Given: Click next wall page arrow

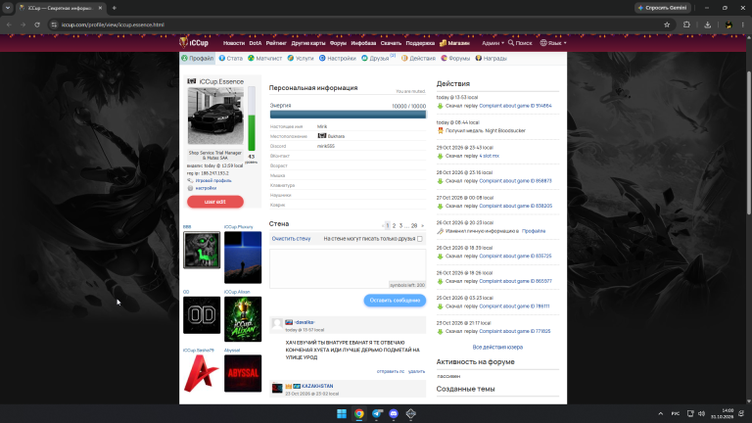Looking at the screenshot, I should (x=423, y=225).
